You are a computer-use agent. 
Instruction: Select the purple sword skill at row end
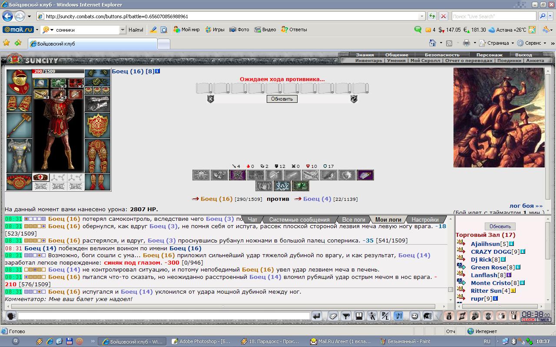click(x=365, y=175)
